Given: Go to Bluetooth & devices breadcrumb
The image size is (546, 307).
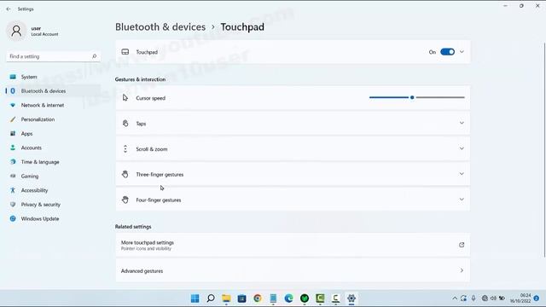Looking at the screenshot, I should tap(160, 27).
